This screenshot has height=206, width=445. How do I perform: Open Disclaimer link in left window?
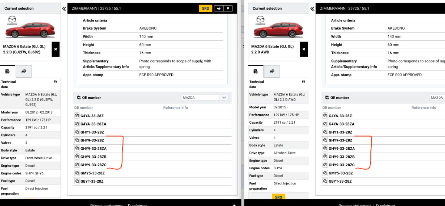(x=136, y=205)
